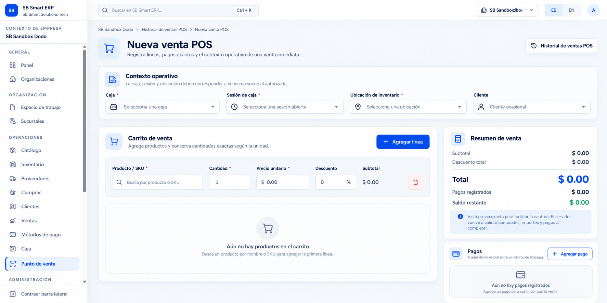Click the SB logo icon
The width and height of the screenshot is (607, 303).
pos(11,10)
